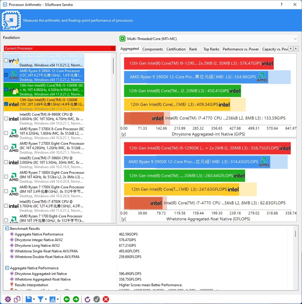Click the i7-4770 orange Dhrystone bar
Screen dimensions: 302x304
pos(144,118)
